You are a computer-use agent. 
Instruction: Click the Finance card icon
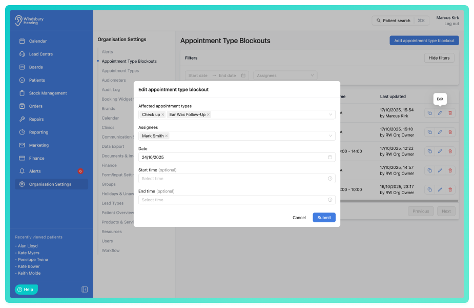point(22,159)
